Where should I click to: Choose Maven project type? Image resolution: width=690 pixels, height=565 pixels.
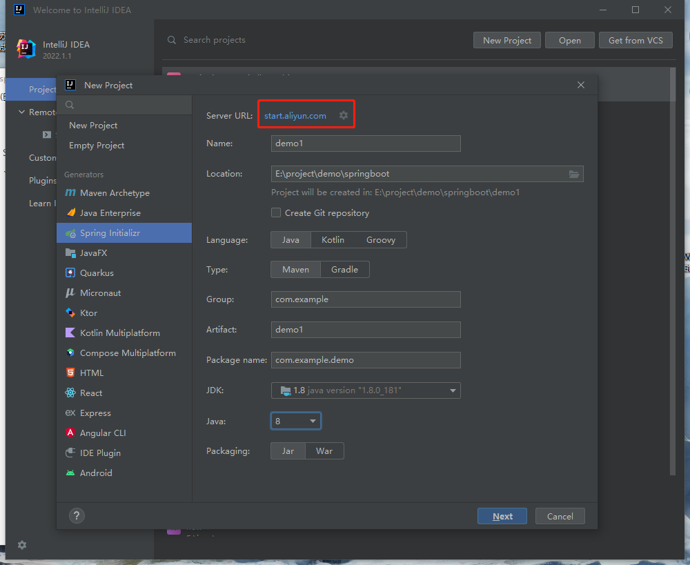coord(296,269)
